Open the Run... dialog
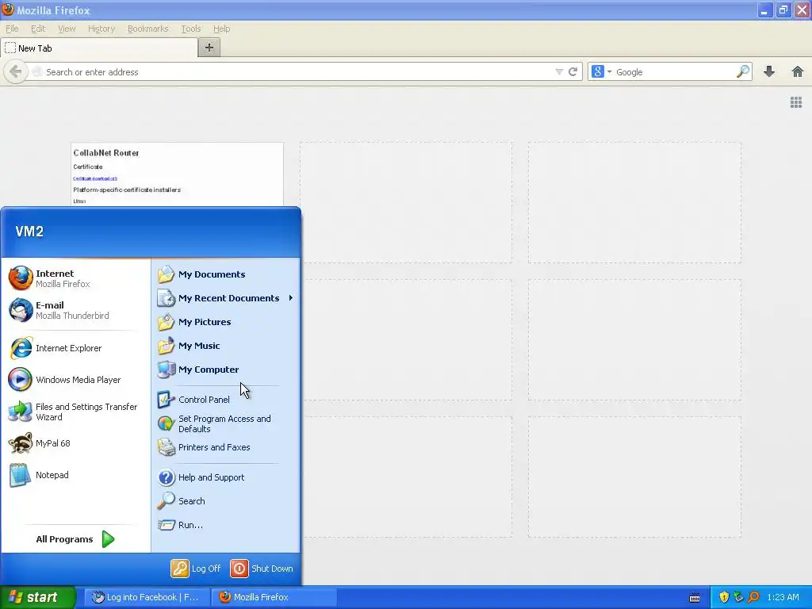 (226, 525)
